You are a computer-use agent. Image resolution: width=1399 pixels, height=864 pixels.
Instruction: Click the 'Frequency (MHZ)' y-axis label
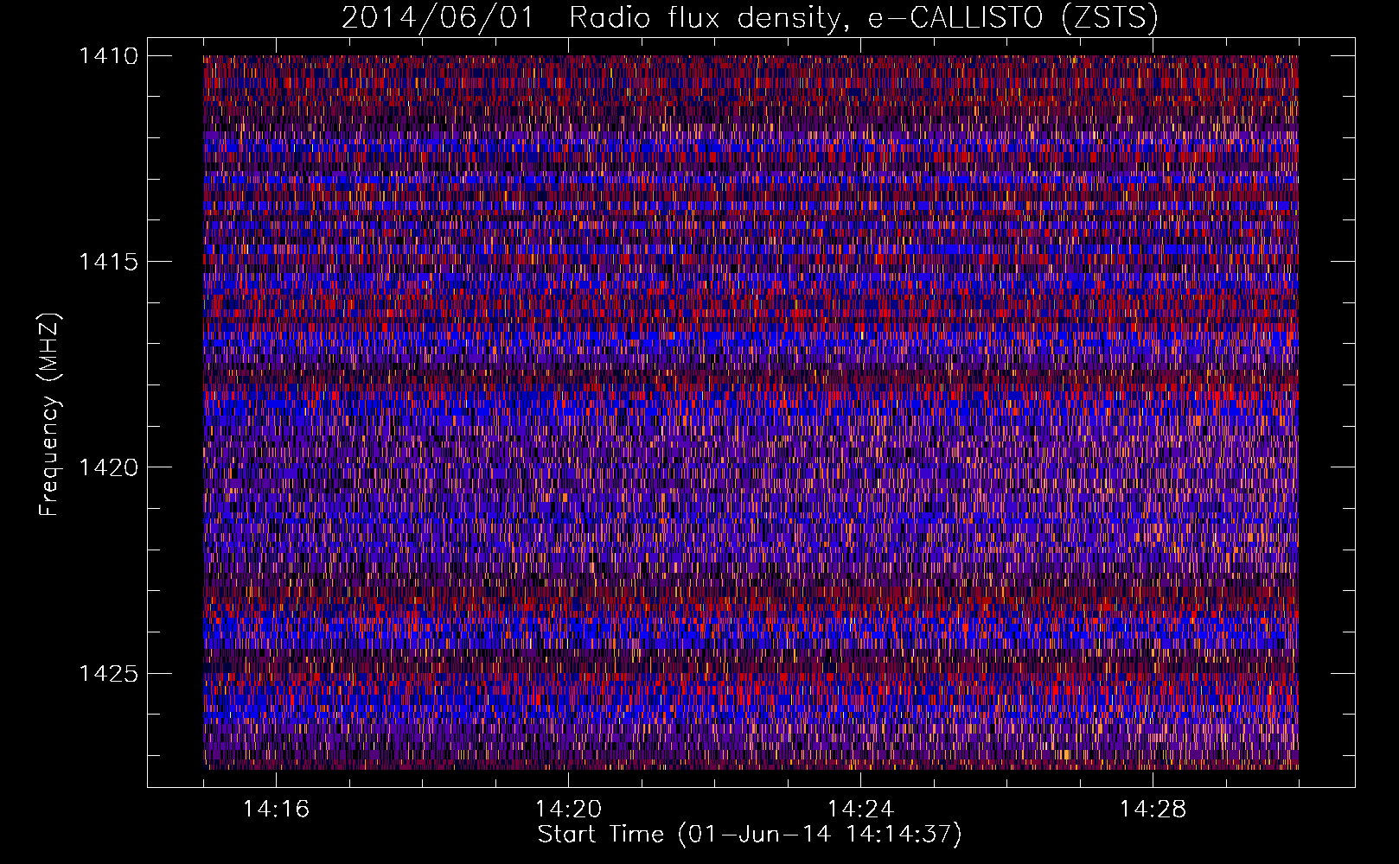coord(49,415)
